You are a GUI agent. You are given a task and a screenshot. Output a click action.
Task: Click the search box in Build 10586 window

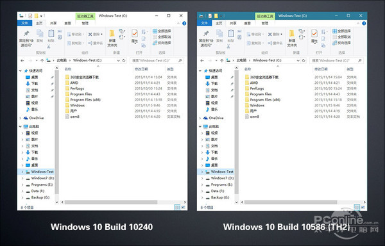click(x=336, y=60)
